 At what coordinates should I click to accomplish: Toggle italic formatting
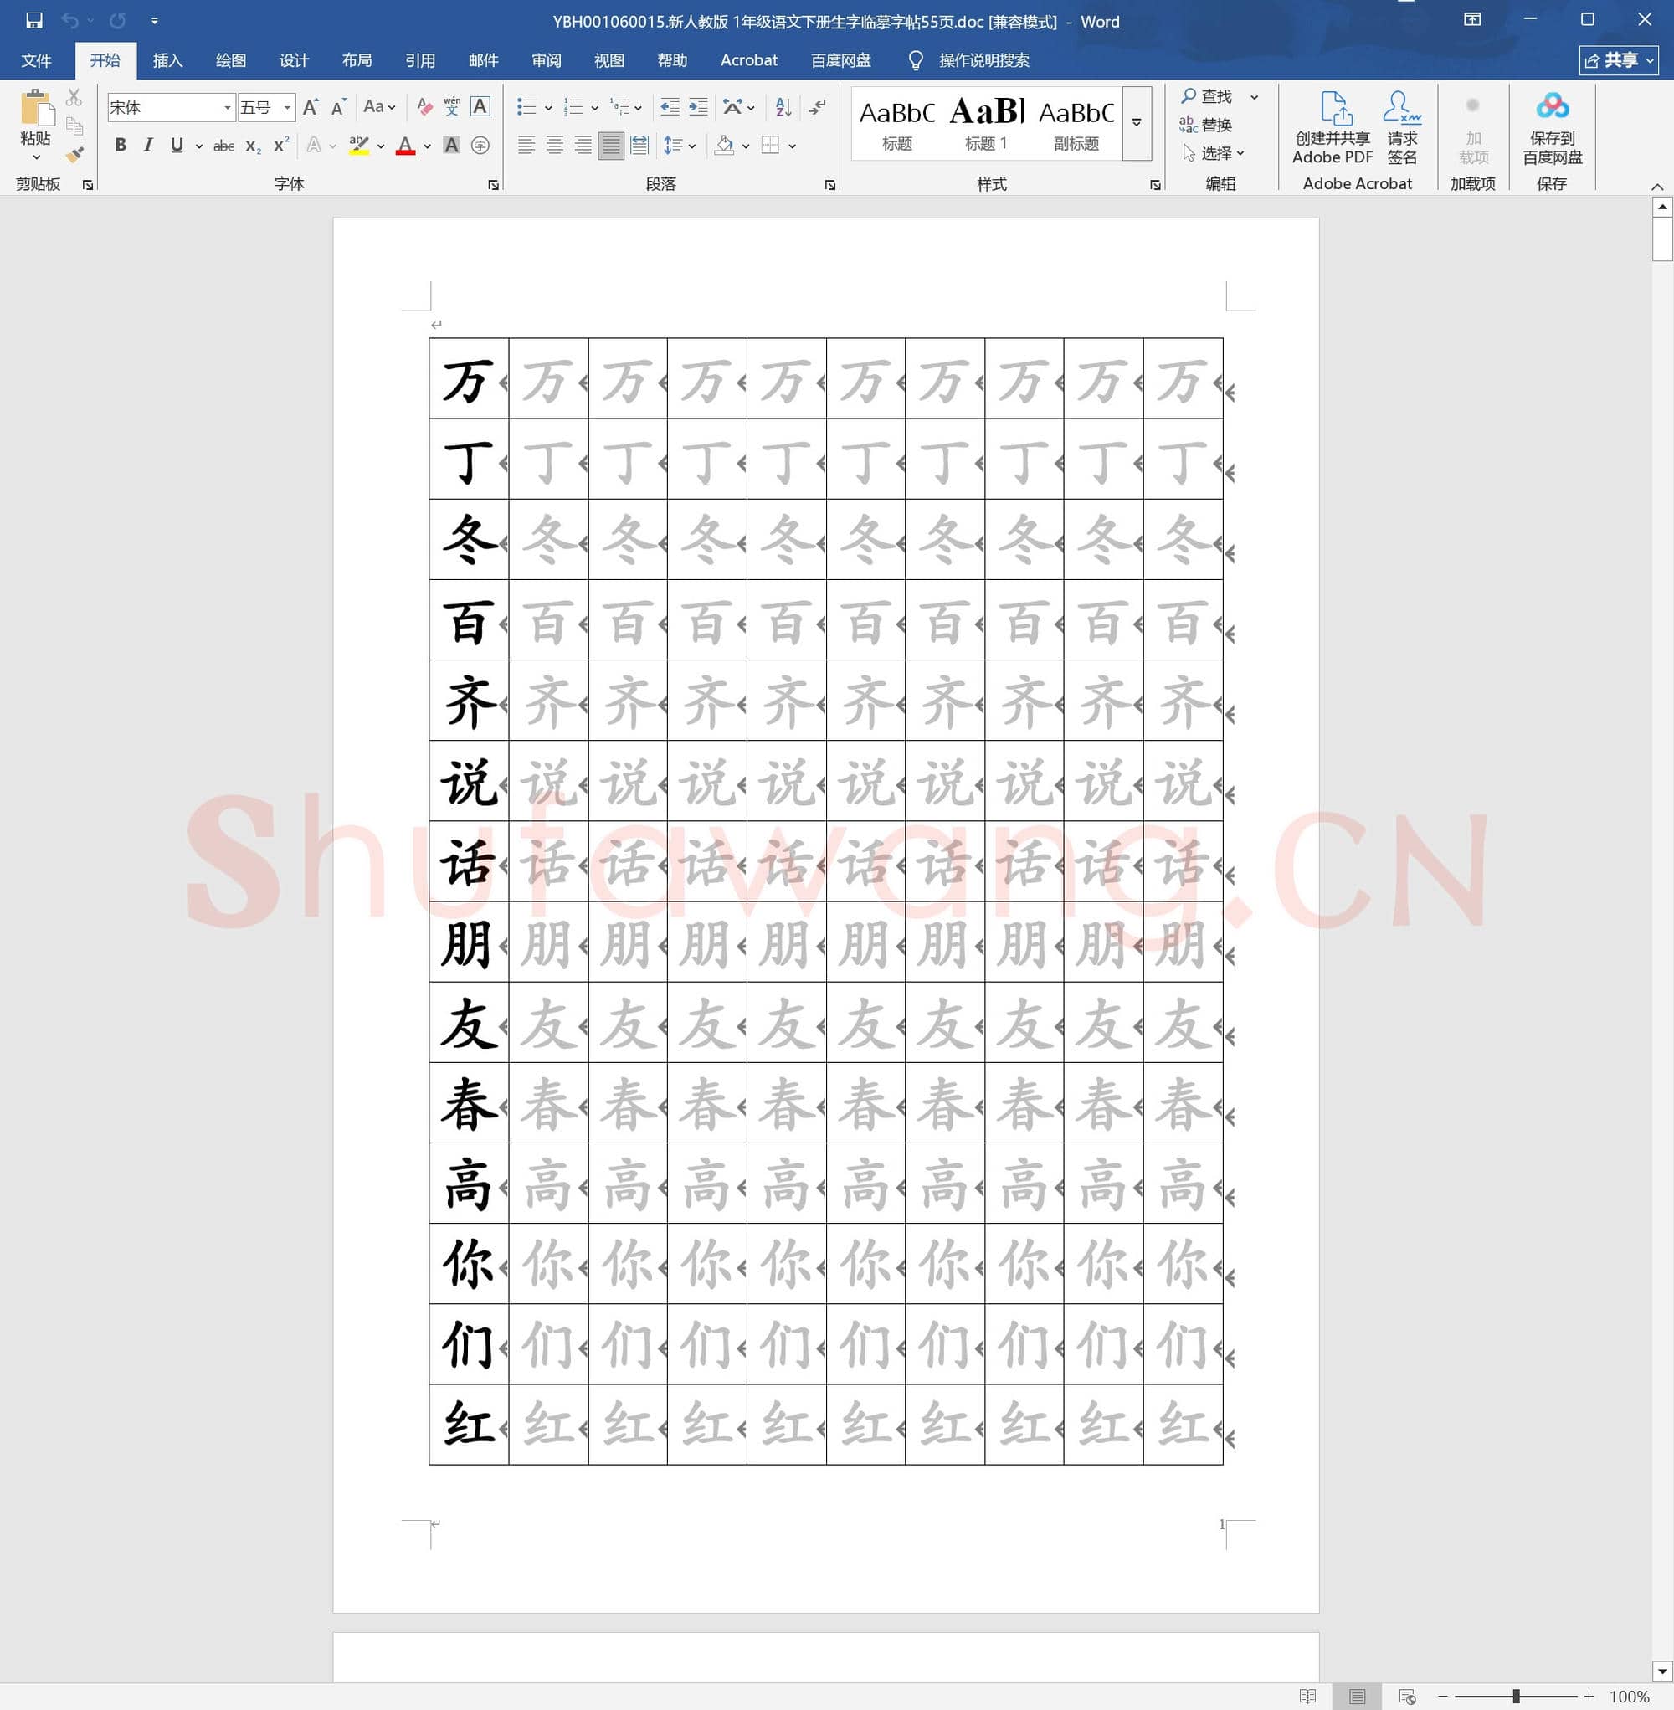[x=147, y=145]
